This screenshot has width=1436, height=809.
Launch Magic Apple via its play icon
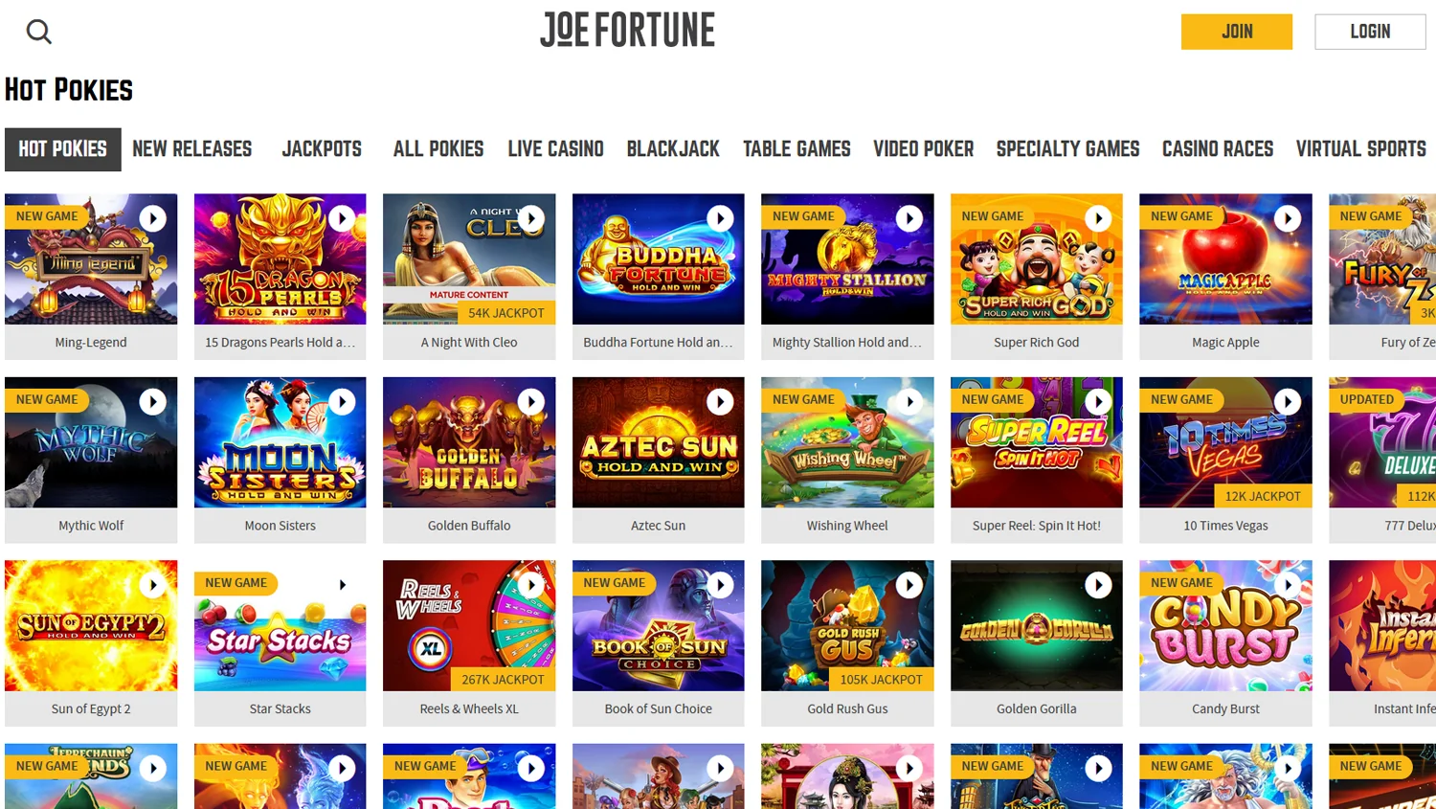(1288, 218)
